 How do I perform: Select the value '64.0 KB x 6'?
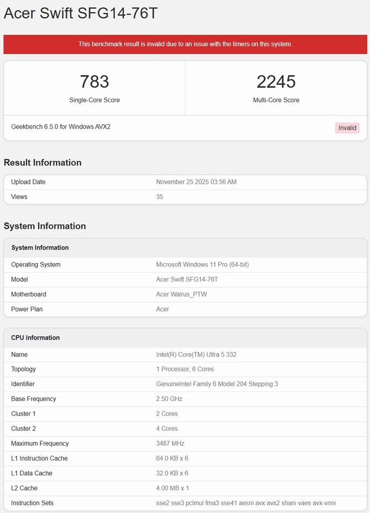[x=172, y=458]
